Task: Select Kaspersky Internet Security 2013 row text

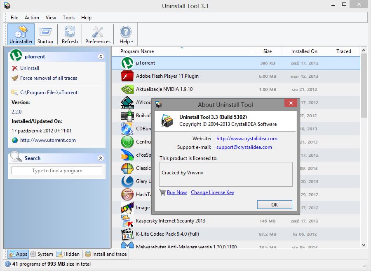Action: pos(171,221)
